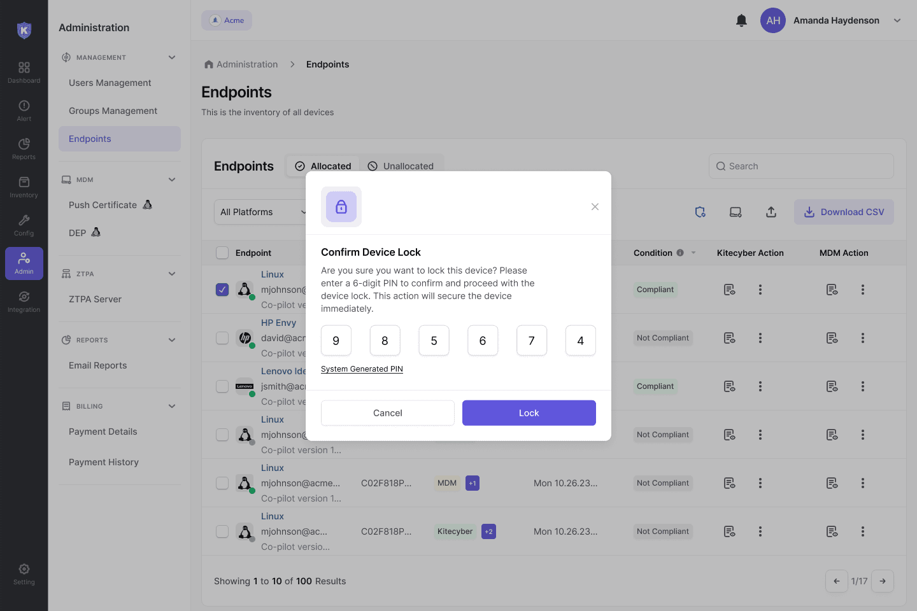Confirm with the Lock button
The height and width of the screenshot is (611, 917).
[x=529, y=413]
